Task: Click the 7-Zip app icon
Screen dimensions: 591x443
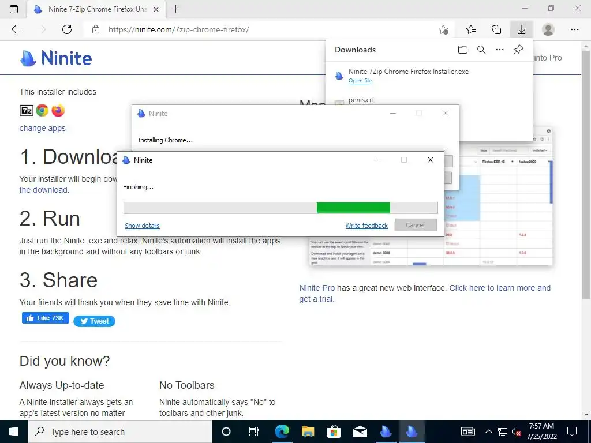Action: tap(27, 110)
